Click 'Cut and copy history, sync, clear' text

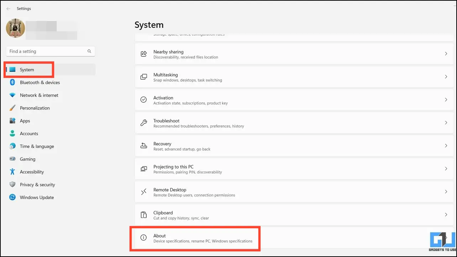(x=181, y=218)
